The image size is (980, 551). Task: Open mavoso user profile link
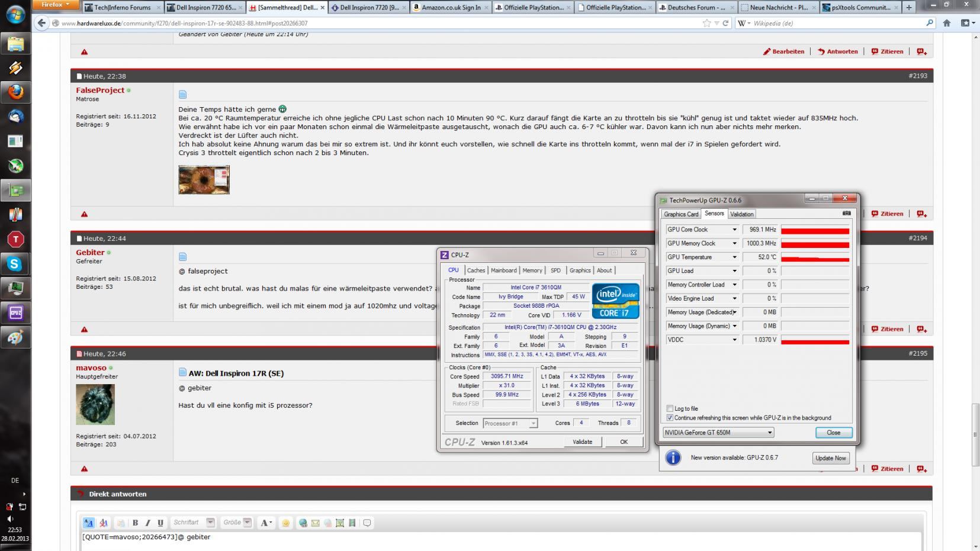(91, 368)
